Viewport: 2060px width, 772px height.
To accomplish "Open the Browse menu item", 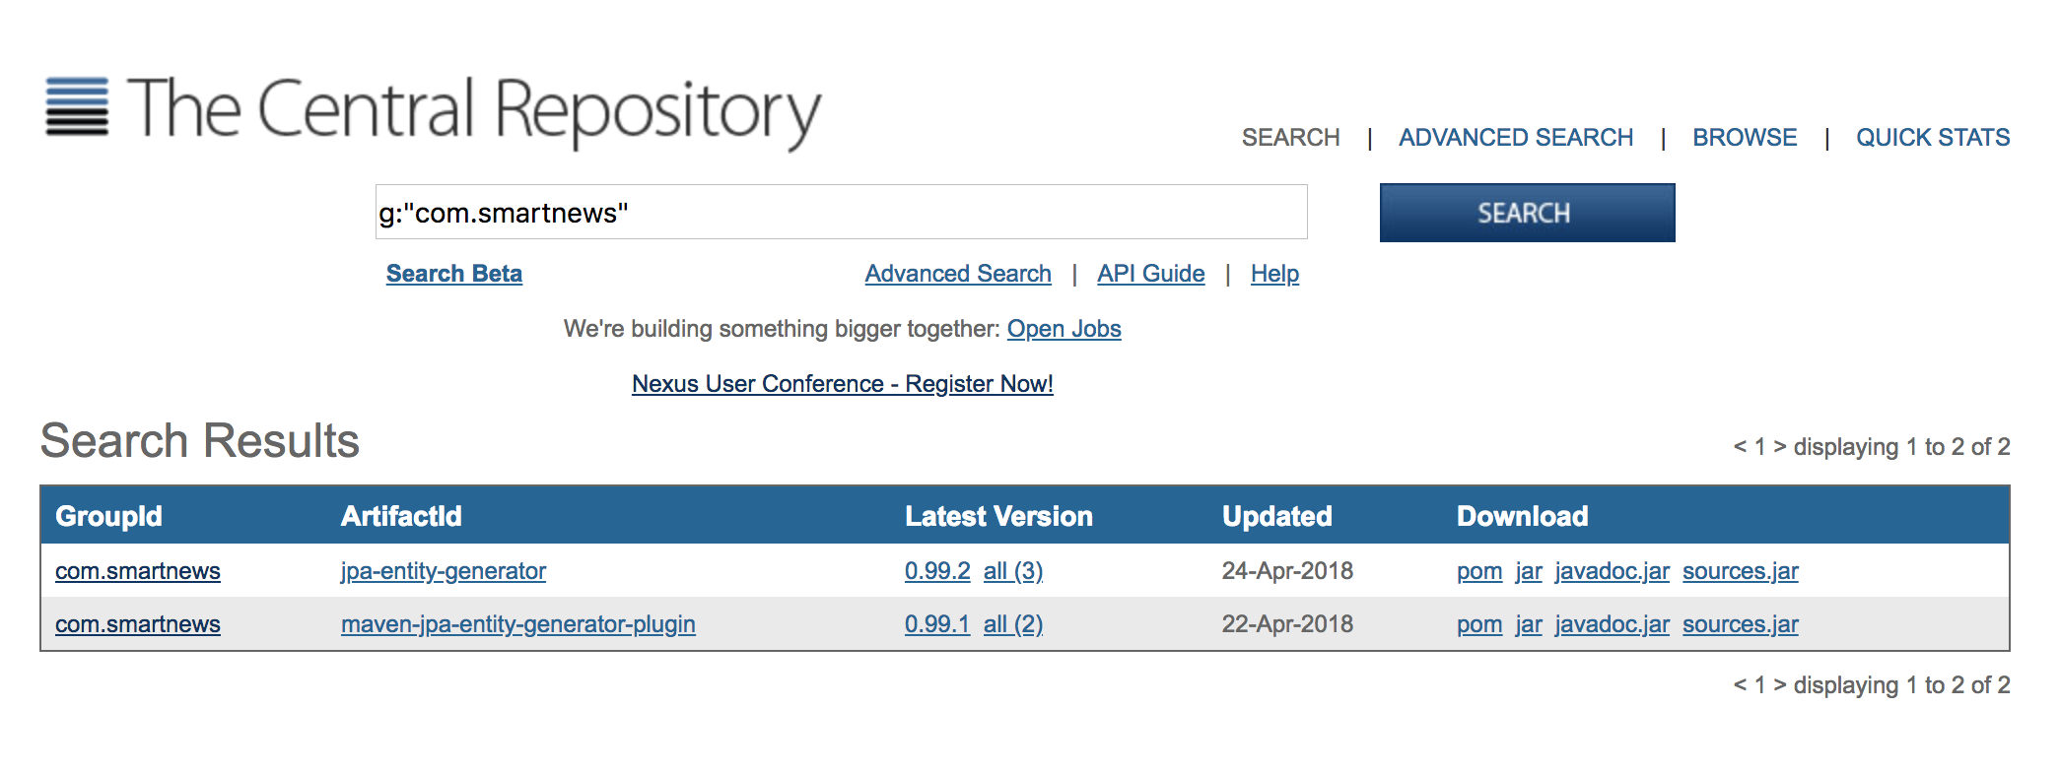I will coord(1744,138).
